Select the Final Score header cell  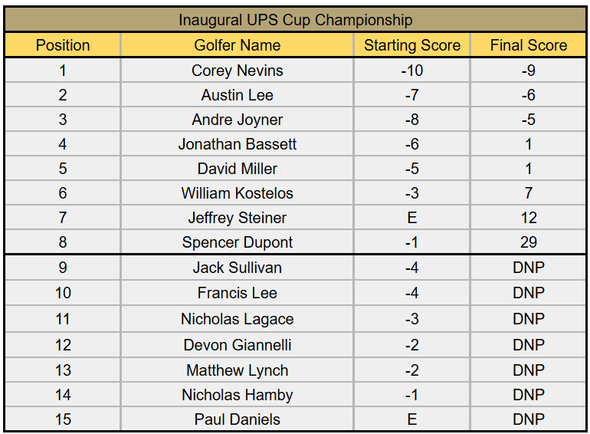pos(528,45)
